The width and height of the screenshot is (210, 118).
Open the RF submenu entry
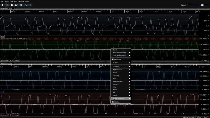pos(121,92)
